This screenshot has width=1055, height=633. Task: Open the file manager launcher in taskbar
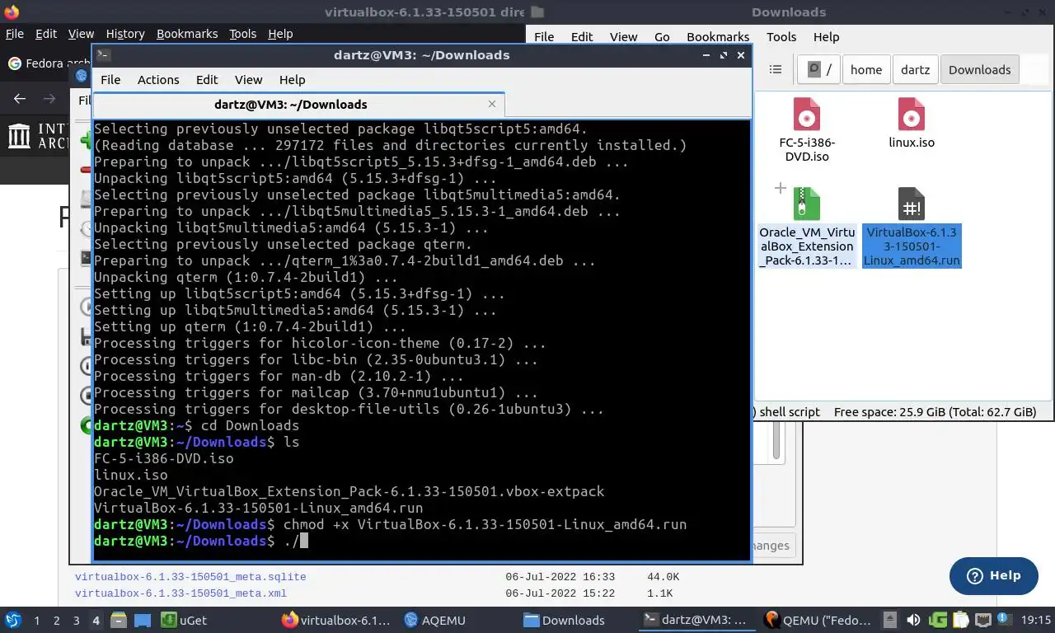coord(119,620)
